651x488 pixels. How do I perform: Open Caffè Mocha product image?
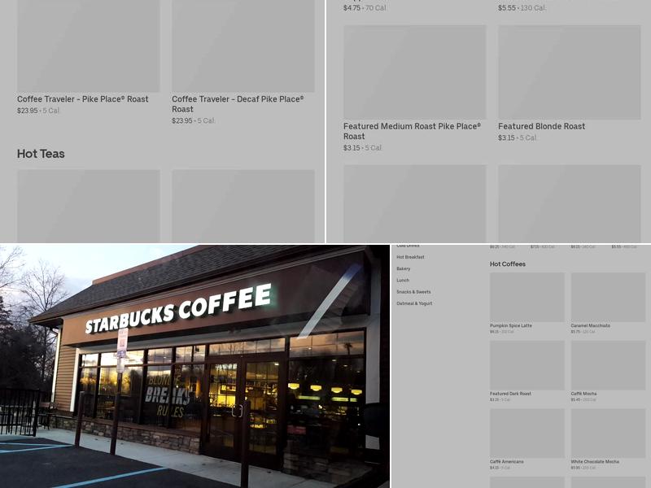point(608,365)
